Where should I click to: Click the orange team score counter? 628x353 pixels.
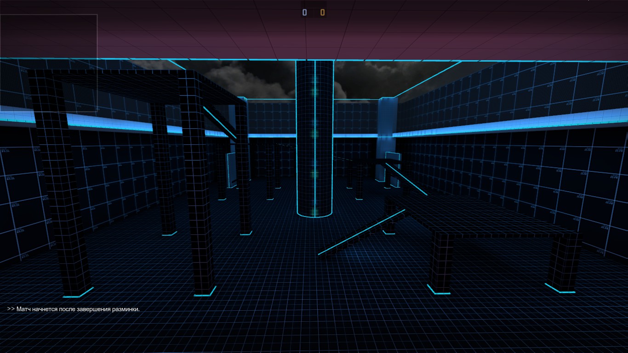coord(322,12)
